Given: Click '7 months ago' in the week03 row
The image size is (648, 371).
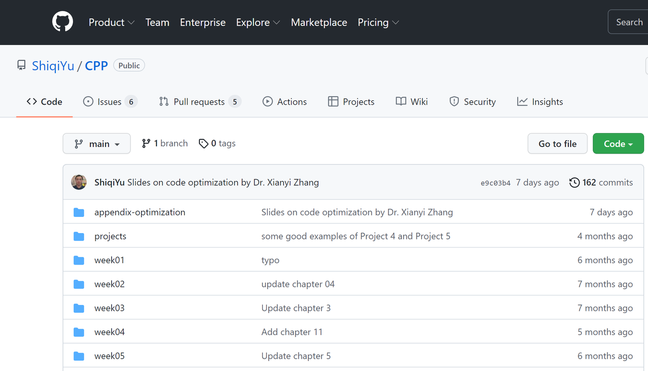Looking at the screenshot, I should tap(605, 308).
